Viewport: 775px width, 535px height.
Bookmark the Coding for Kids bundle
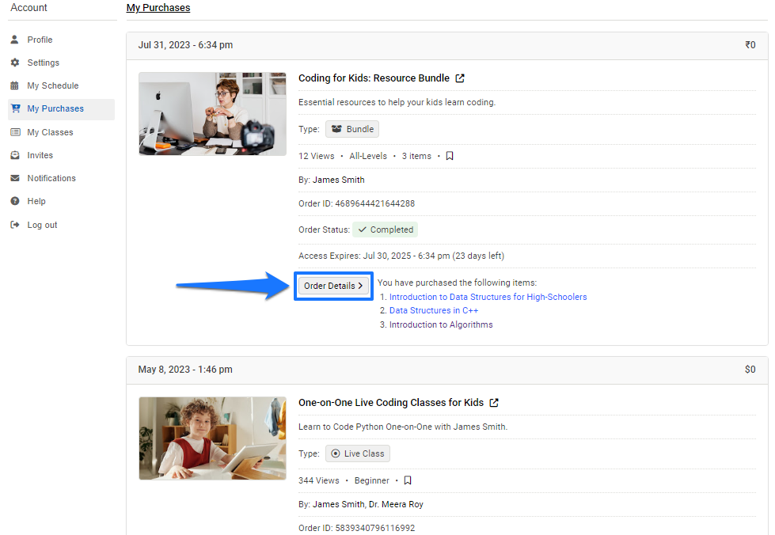click(450, 156)
